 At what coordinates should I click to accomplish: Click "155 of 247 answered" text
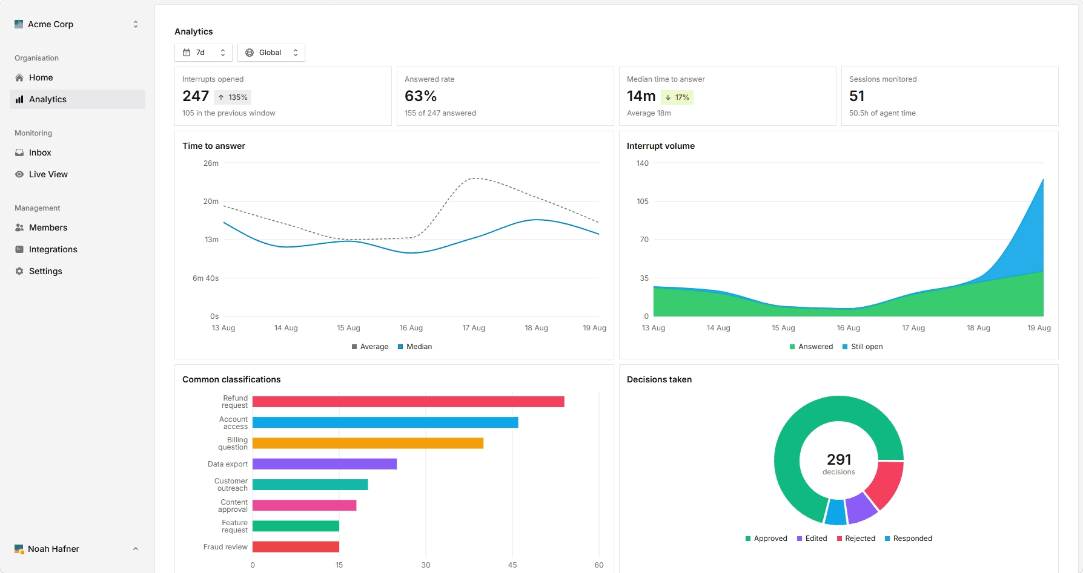(x=440, y=113)
